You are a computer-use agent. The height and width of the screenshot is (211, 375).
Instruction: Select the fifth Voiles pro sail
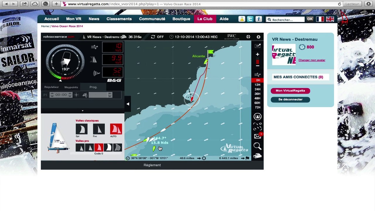[117, 147]
